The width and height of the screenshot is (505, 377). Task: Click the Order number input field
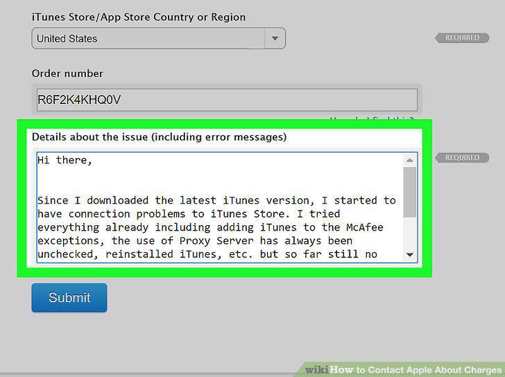227,100
